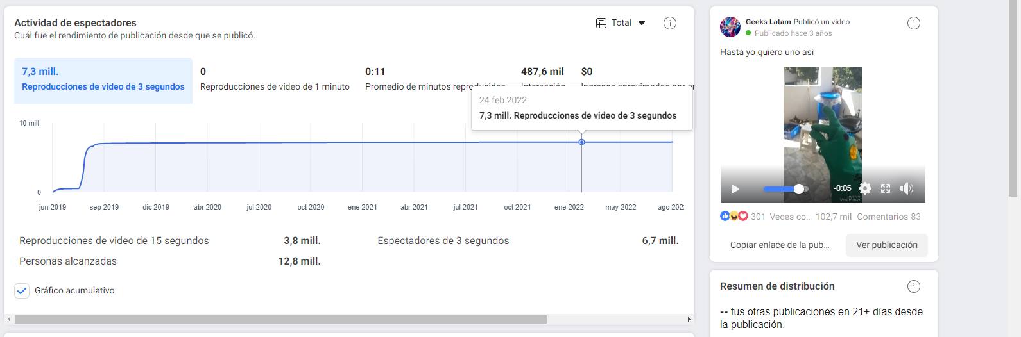
Task: Open the Total dropdown arrow
Action: [x=642, y=23]
